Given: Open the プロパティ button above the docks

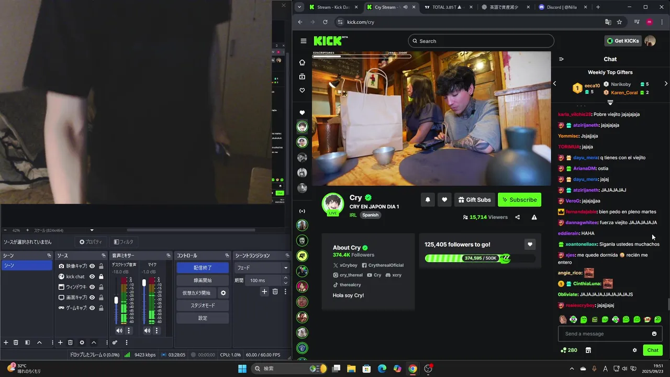Looking at the screenshot, I should pos(91,242).
